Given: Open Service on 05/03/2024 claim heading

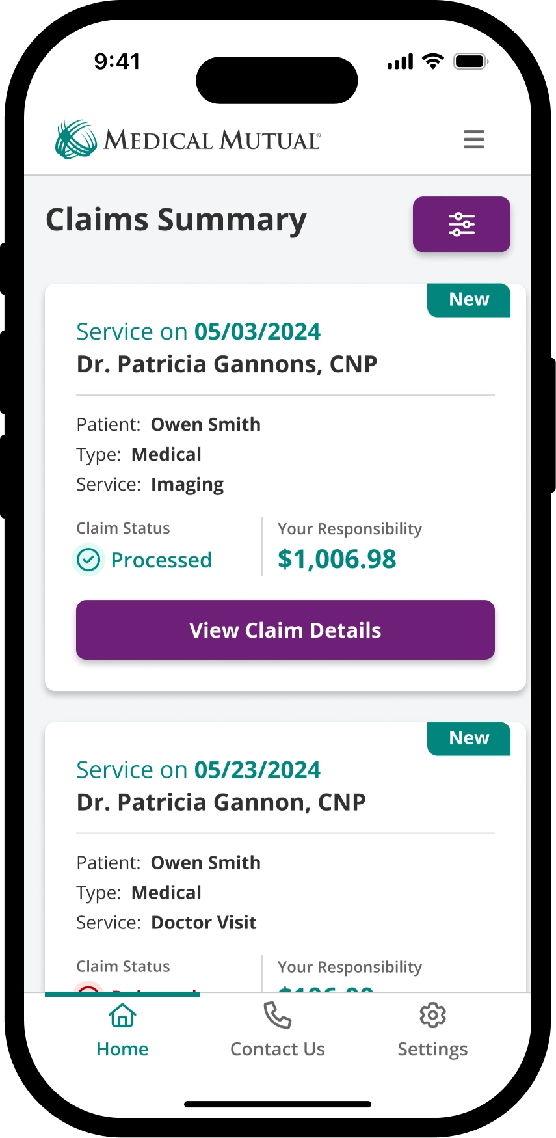Looking at the screenshot, I should (x=198, y=332).
